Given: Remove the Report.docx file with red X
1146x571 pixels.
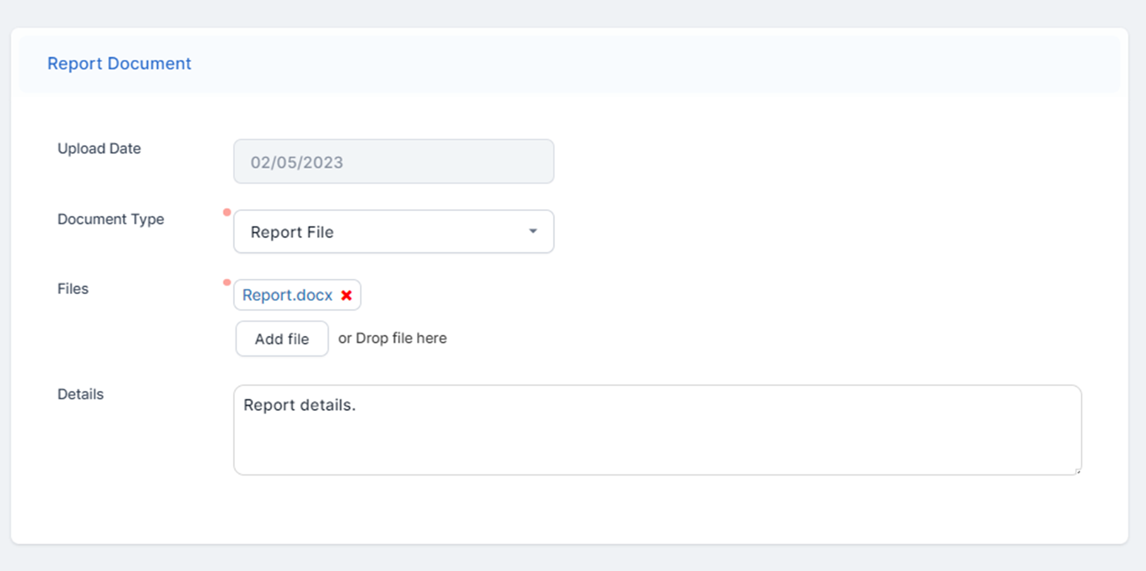Looking at the screenshot, I should (346, 295).
